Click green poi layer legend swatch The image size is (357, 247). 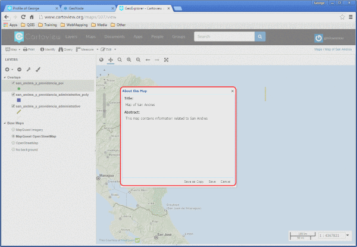[x=19, y=89]
